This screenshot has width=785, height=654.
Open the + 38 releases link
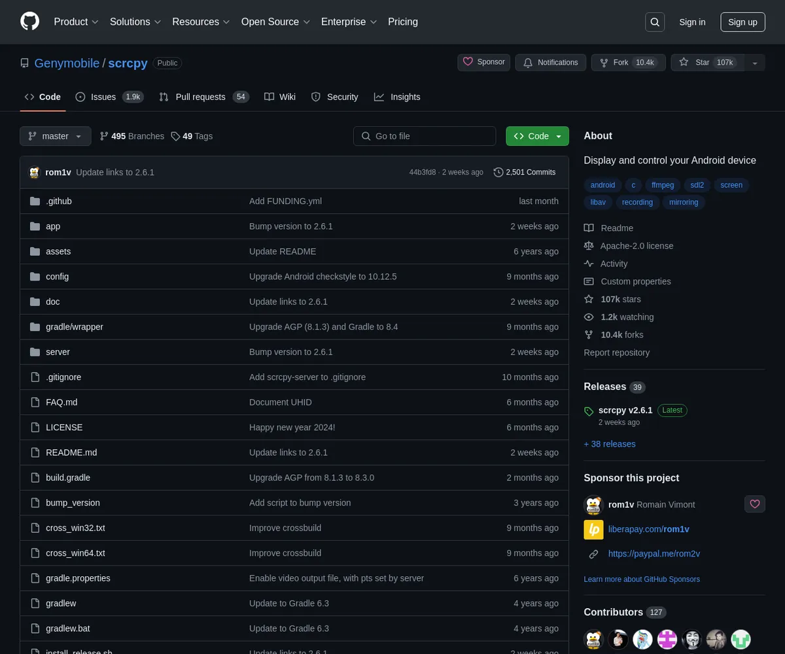click(610, 444)
